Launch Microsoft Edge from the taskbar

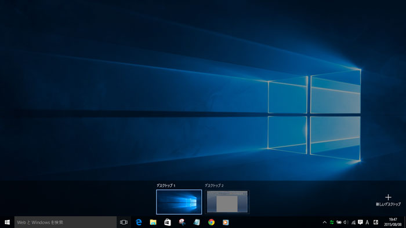(139, 222)
